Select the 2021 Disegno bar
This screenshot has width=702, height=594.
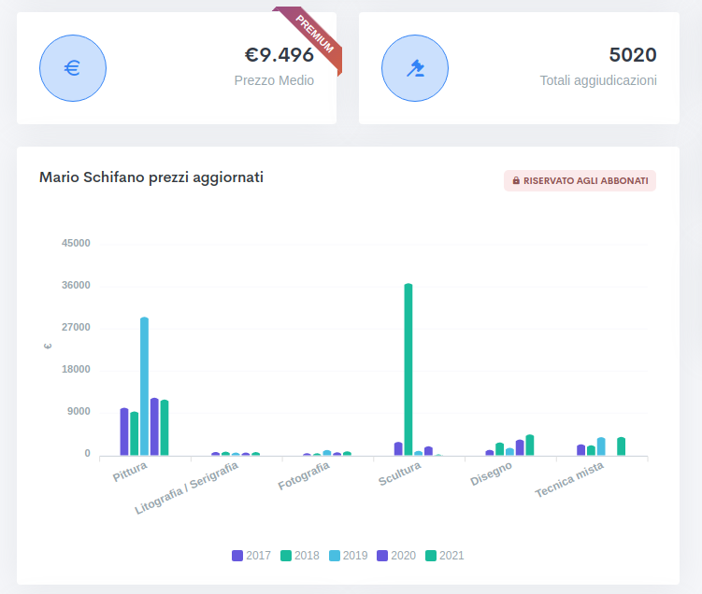530,445
